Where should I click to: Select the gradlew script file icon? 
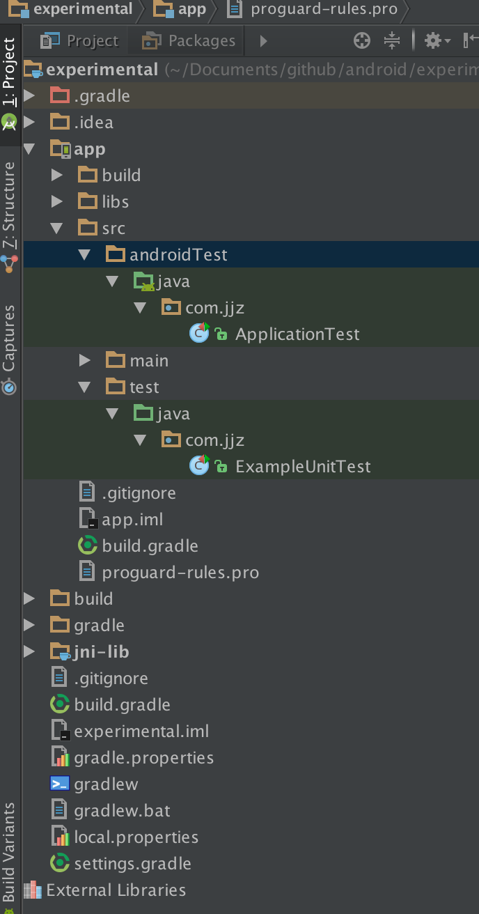[x=60, y=784]
